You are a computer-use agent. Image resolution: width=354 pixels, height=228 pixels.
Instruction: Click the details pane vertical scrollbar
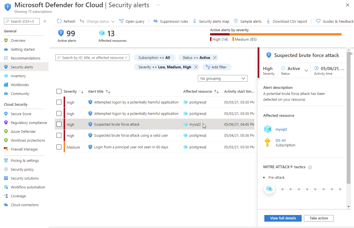[348, 118]
